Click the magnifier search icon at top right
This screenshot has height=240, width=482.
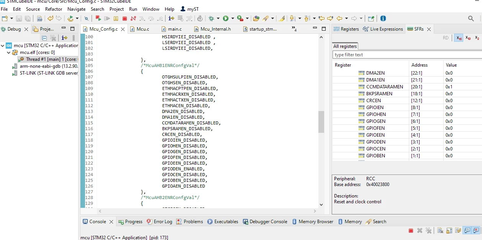point(471,18)
